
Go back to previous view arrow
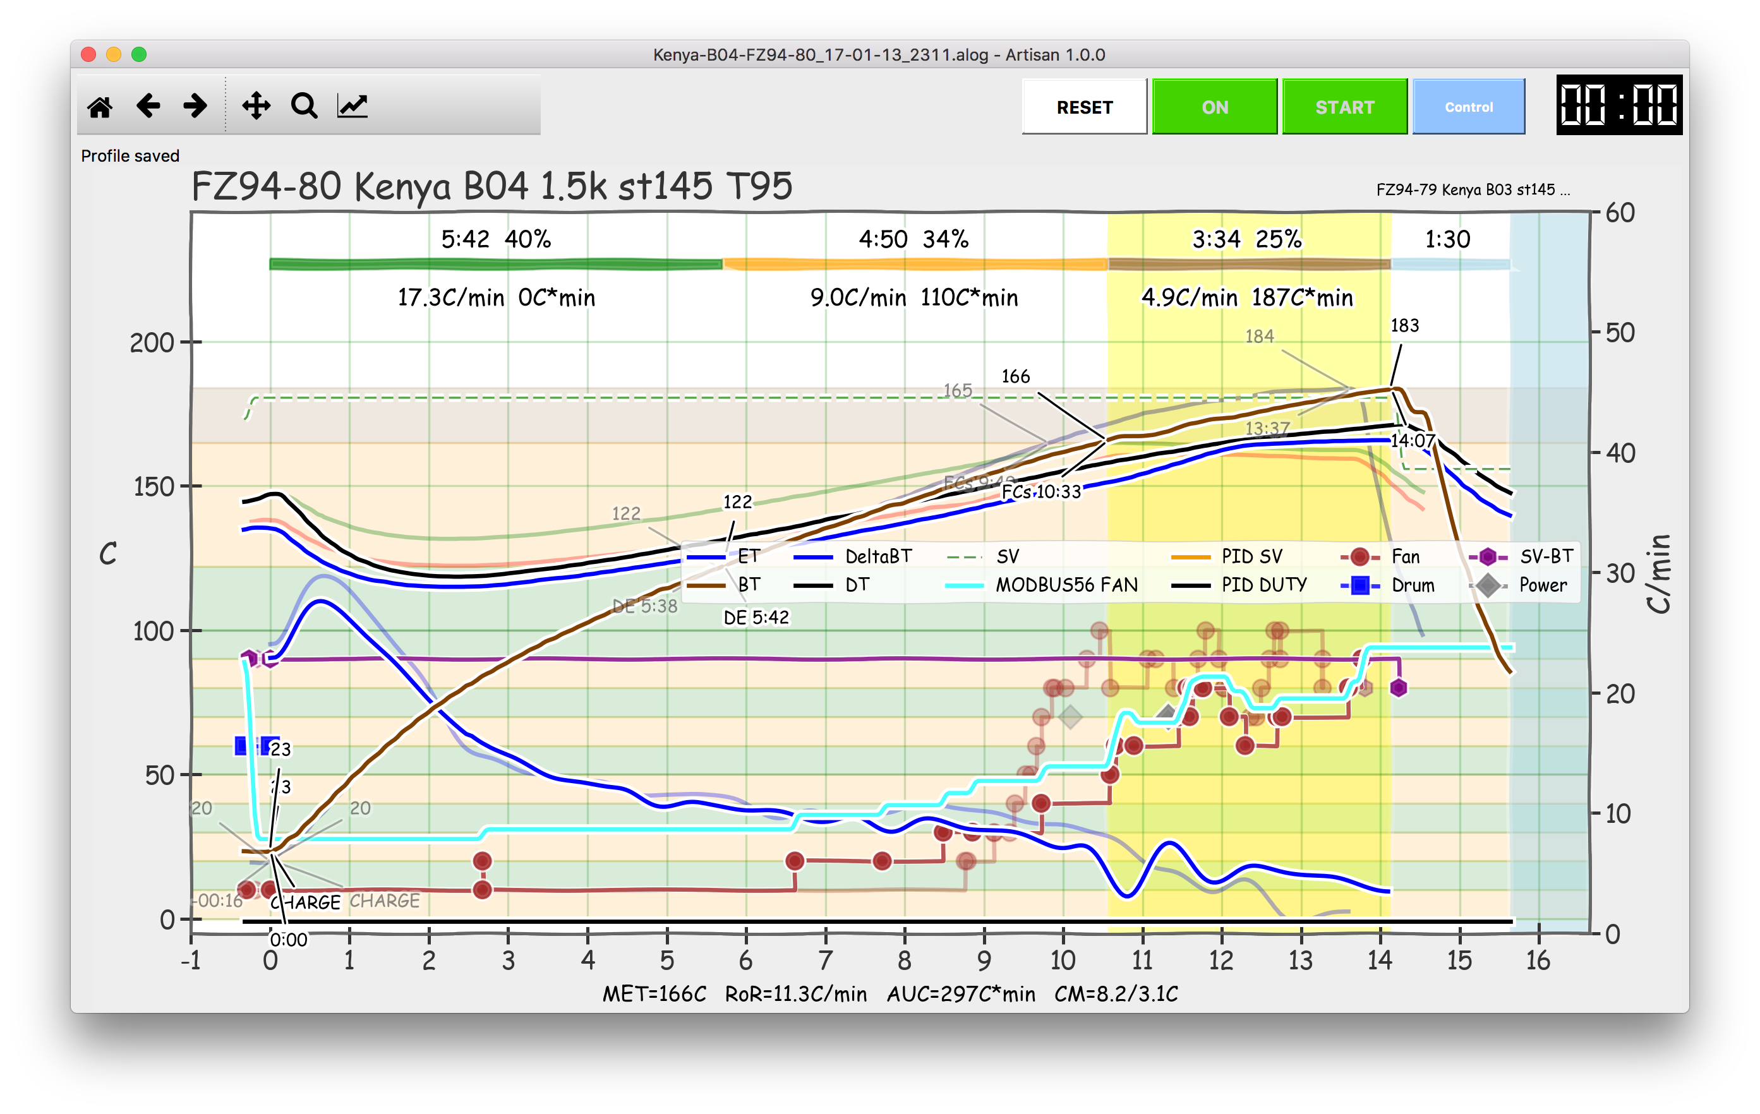[148, 106]
